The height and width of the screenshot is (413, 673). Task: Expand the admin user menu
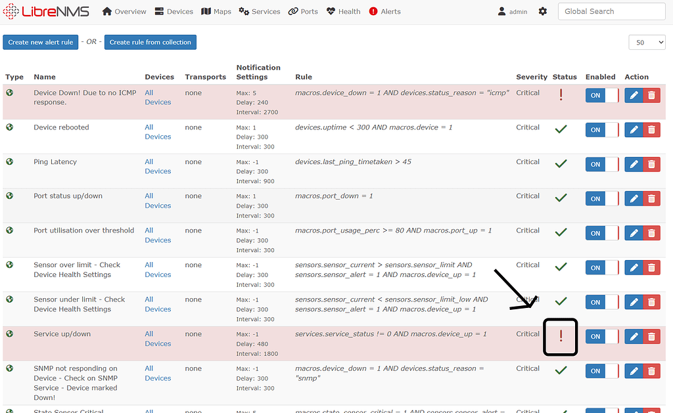512,11
